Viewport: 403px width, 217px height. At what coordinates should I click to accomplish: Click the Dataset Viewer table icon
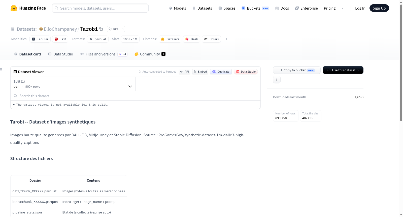coord(15,72)
